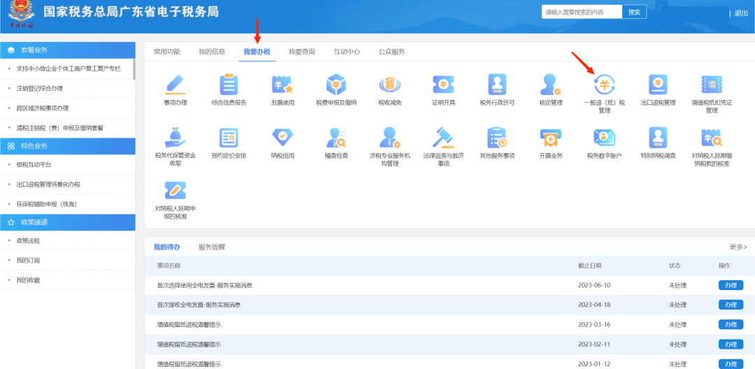This screenshot has width=755, height=369.
Task: Switch to the 我的信息 tab
Action: [x=212, y=52]
